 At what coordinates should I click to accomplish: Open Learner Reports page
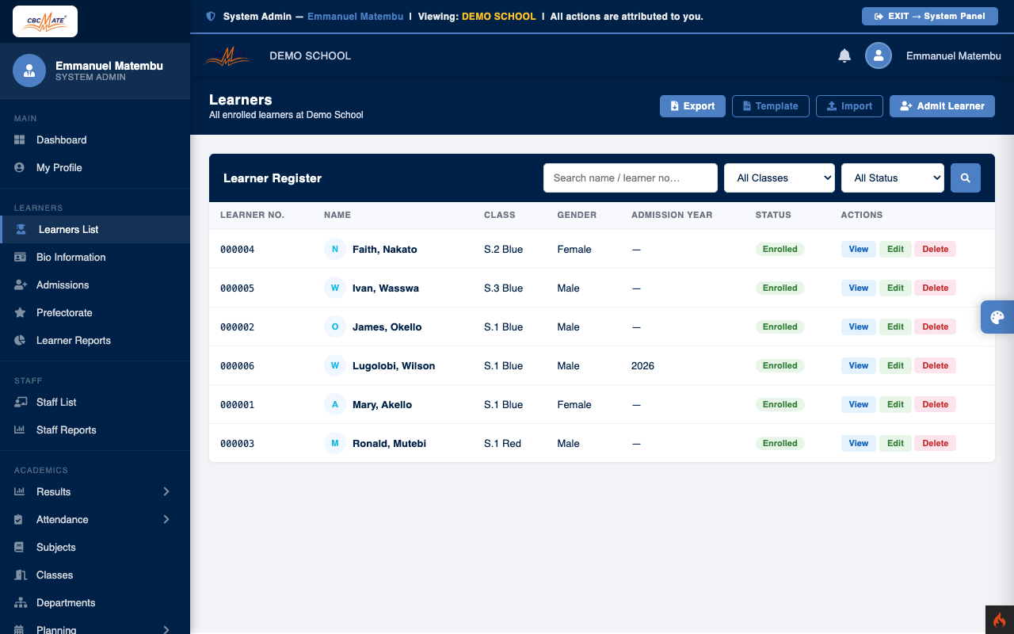pos(95,340)
